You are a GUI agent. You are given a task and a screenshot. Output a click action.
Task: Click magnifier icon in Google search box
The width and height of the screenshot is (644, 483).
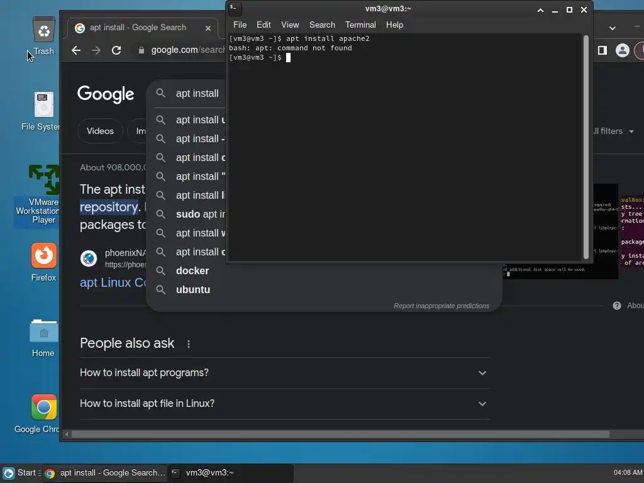[160, 93]
